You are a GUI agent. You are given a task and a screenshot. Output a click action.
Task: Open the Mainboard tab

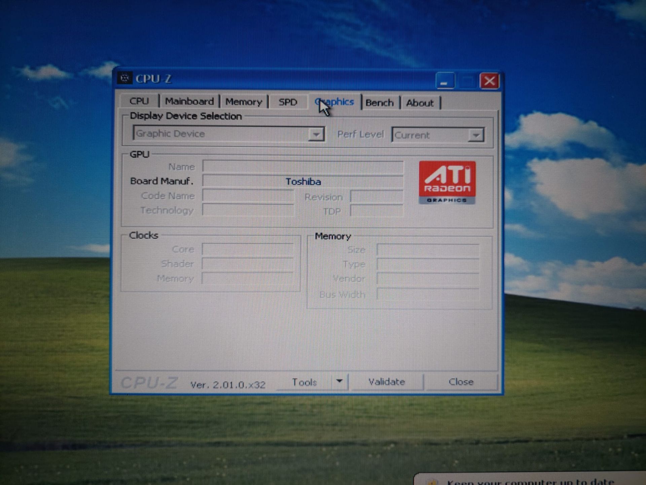coord(189,101)
